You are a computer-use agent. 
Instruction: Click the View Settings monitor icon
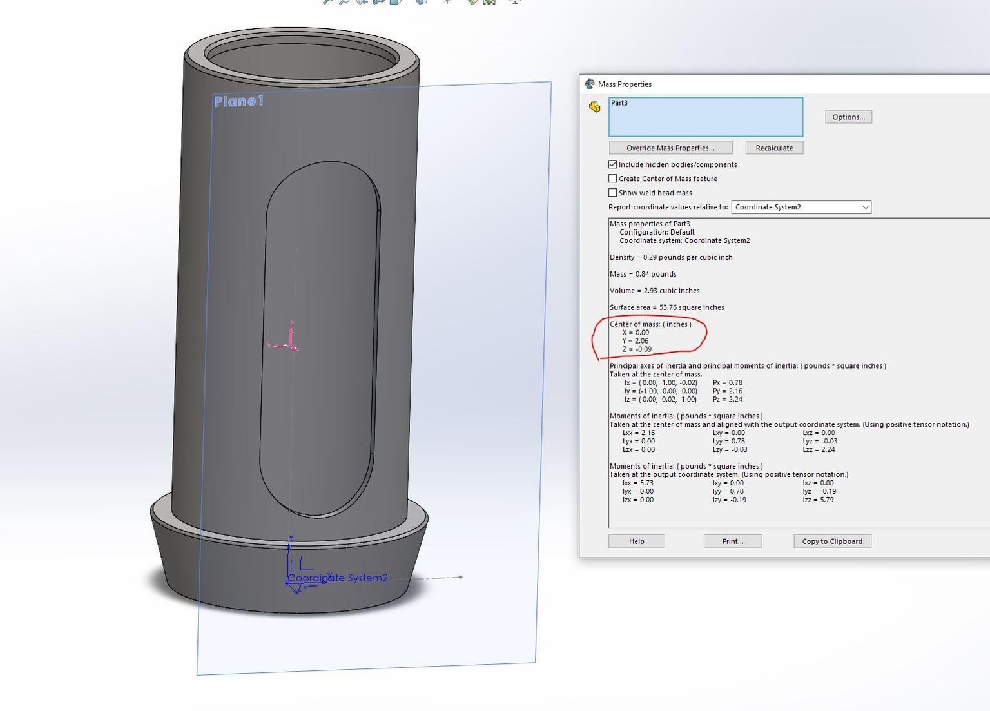click(x=514, y=1)
